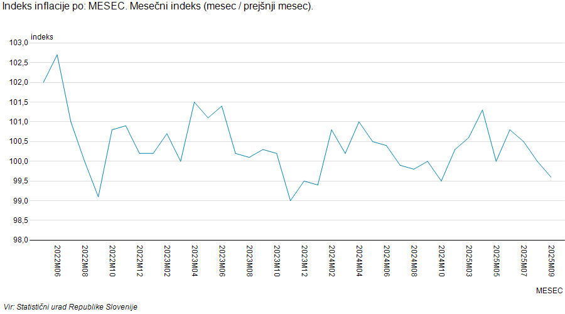Click the chart title about Indeks inflacije

(158, 6)
